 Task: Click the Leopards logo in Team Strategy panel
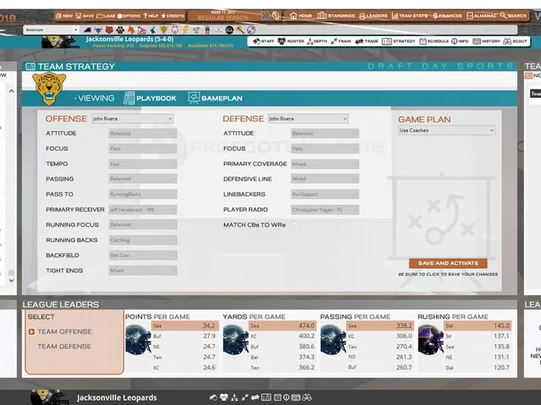[49, 89]
